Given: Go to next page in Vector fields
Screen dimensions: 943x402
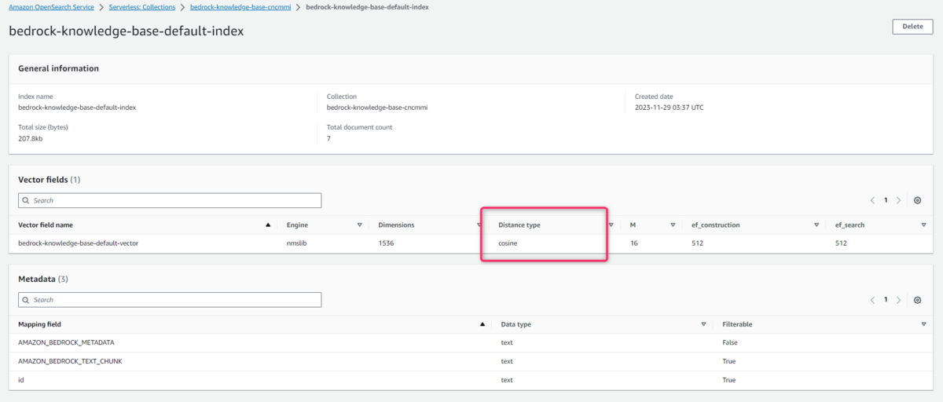Looking at the screenshot, I should 898,200.
